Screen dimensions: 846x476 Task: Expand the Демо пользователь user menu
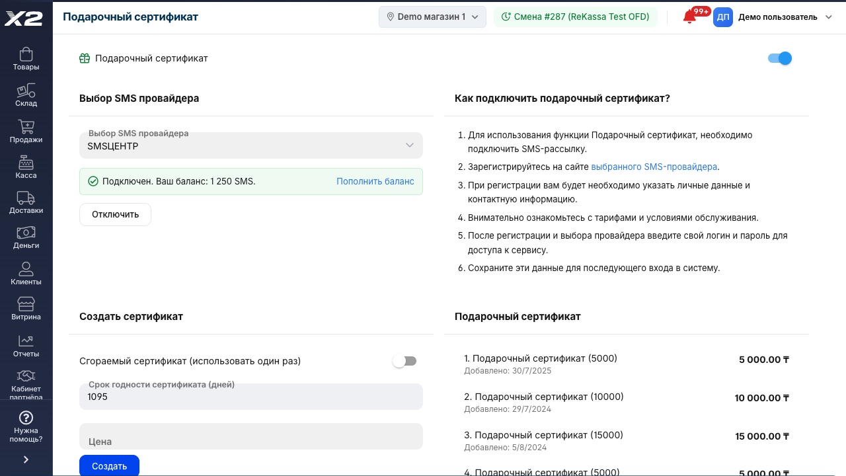(785, 17)
